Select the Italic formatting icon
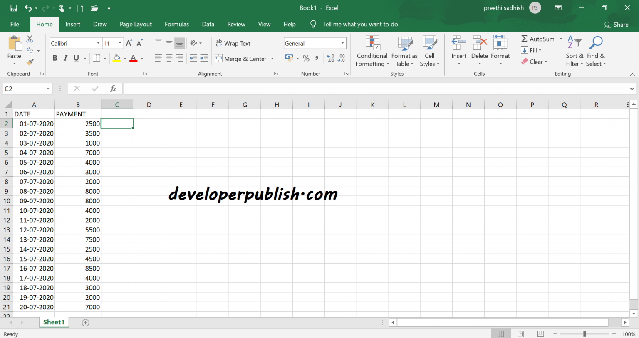 click(65, 58)
